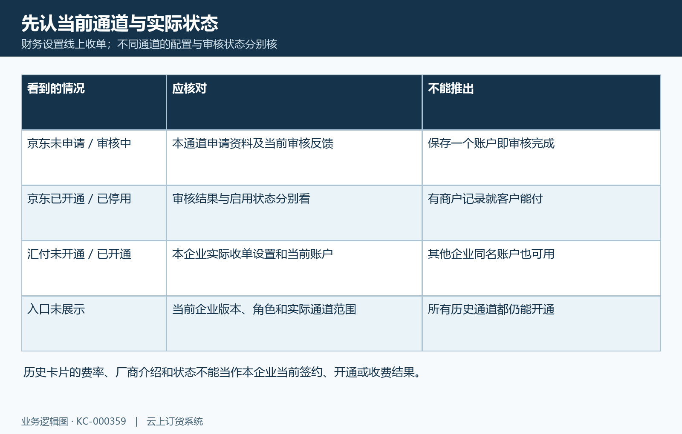Click footer text 业务逻辑图 · KC-000359

coord(74,421)
